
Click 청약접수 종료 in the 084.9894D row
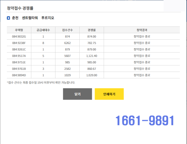pos(142,75)
